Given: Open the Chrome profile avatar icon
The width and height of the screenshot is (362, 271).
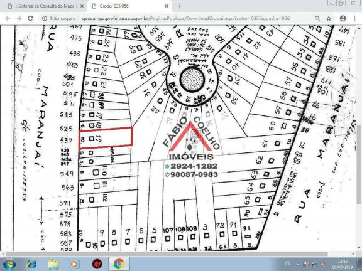Looking at the screenshot, I should coord(343,18).
